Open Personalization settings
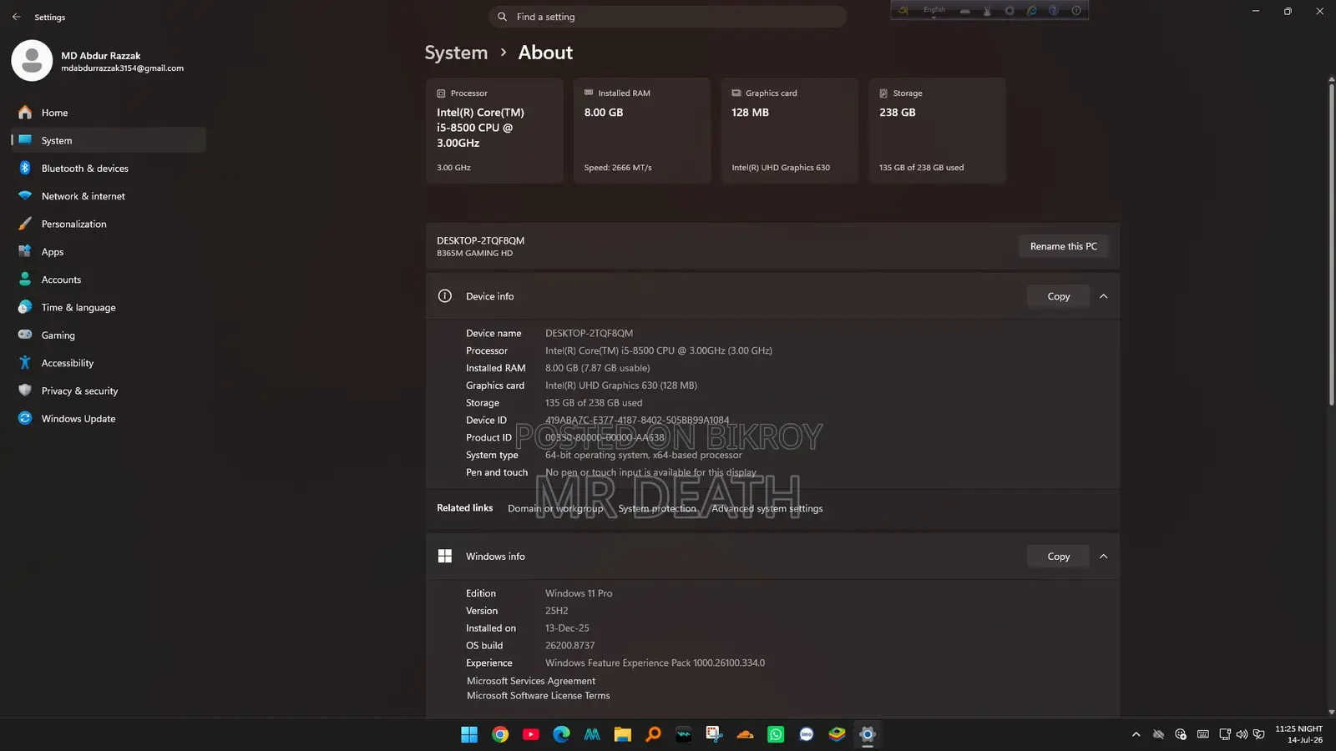Viewport: 1336px width, 751px height. tap(109, 224)
